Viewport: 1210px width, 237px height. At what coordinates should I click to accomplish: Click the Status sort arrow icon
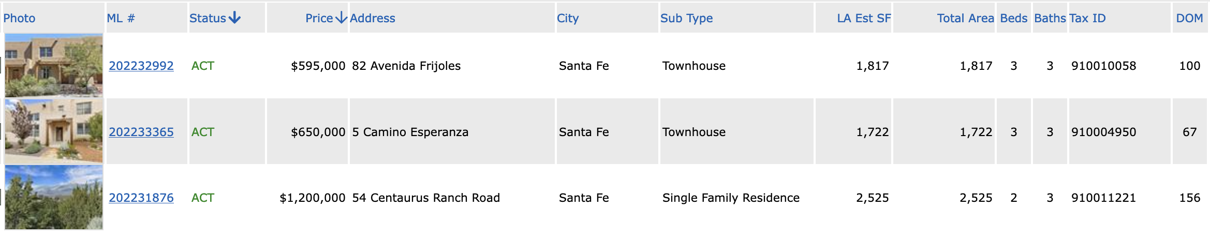pos(234,18)
